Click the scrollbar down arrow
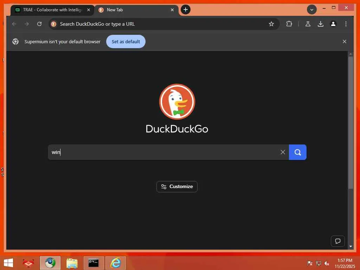Viewport: 360px width, 270px height. [x=351, y=246]
